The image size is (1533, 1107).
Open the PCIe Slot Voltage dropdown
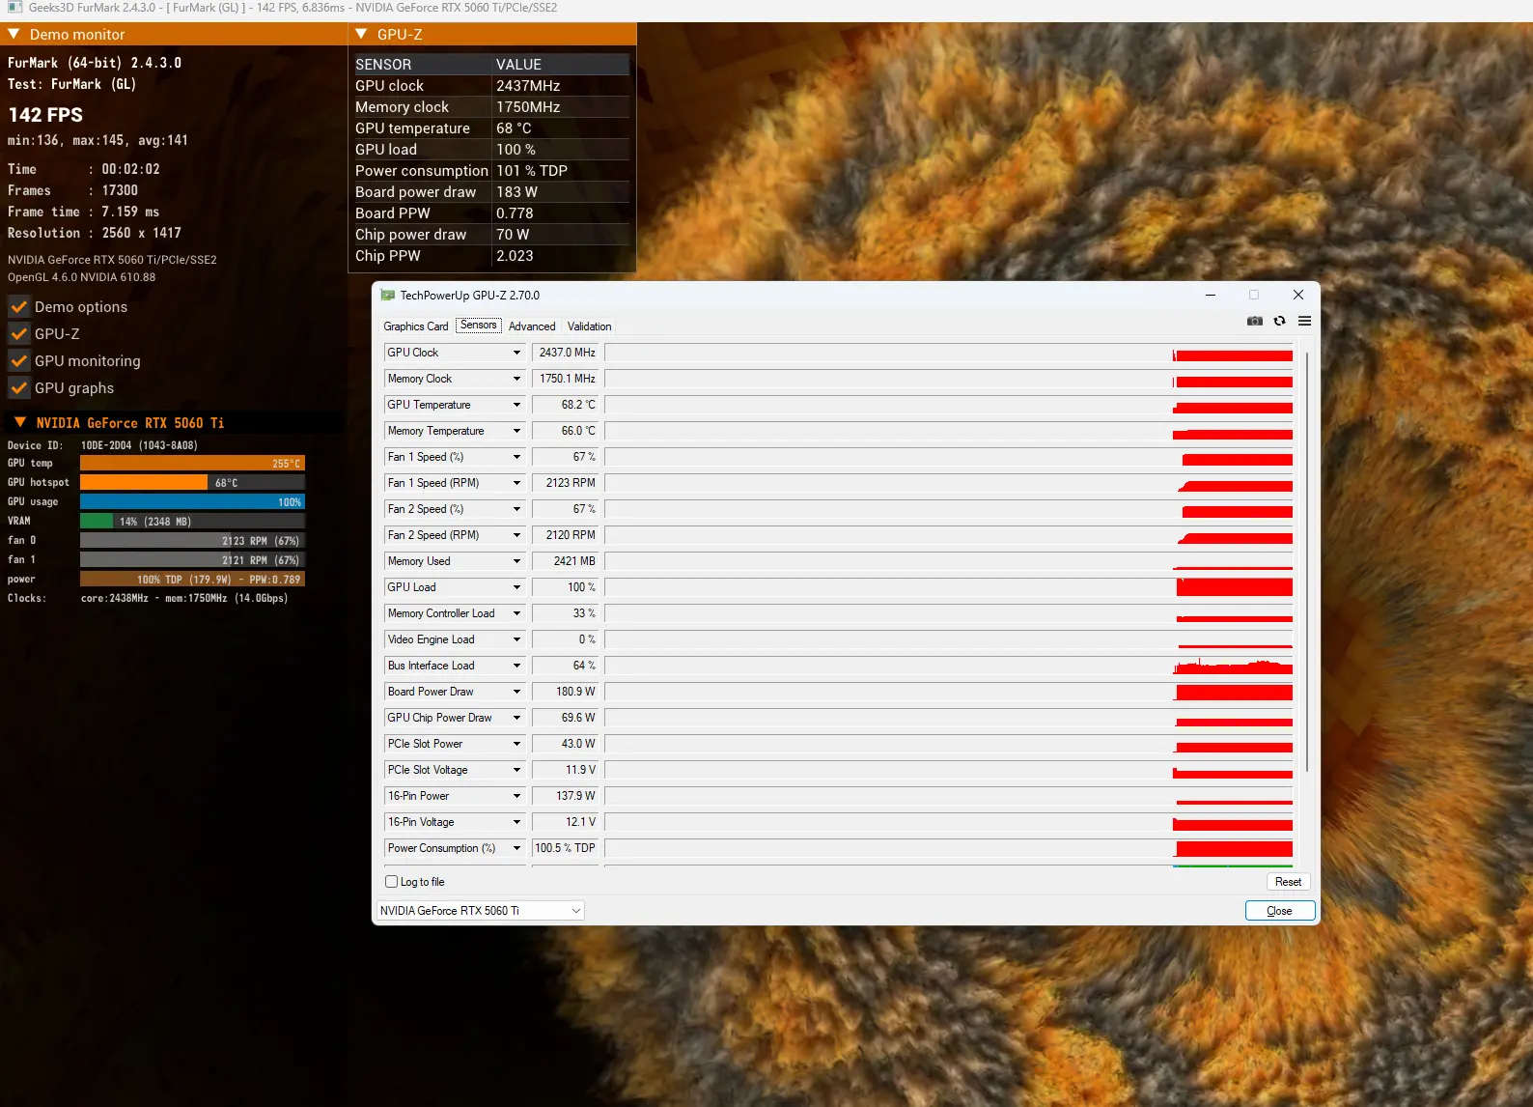click(x=516, y=770)
